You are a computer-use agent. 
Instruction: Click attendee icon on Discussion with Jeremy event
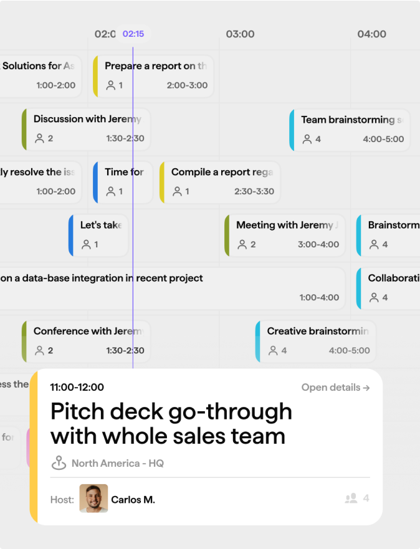tap(40, 138)
